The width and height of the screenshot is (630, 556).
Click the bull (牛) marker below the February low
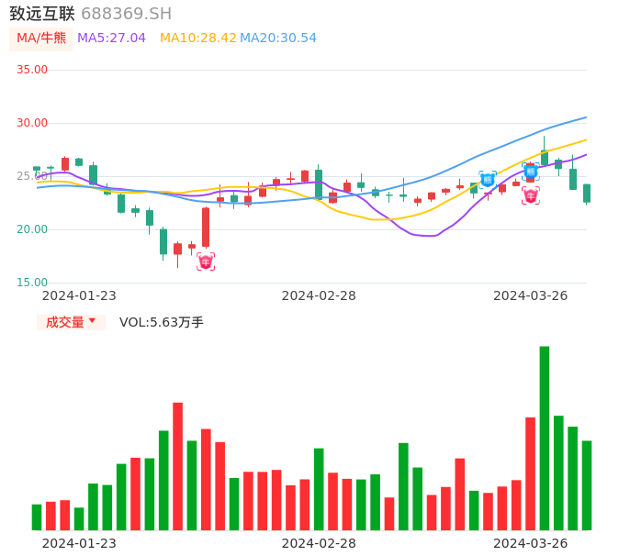point(206,261)
